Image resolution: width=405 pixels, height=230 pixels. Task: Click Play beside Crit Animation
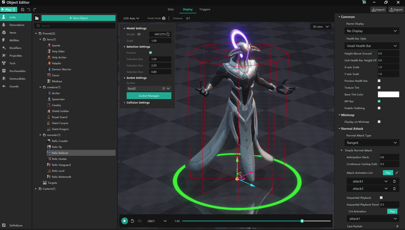[x=392, y=212]
